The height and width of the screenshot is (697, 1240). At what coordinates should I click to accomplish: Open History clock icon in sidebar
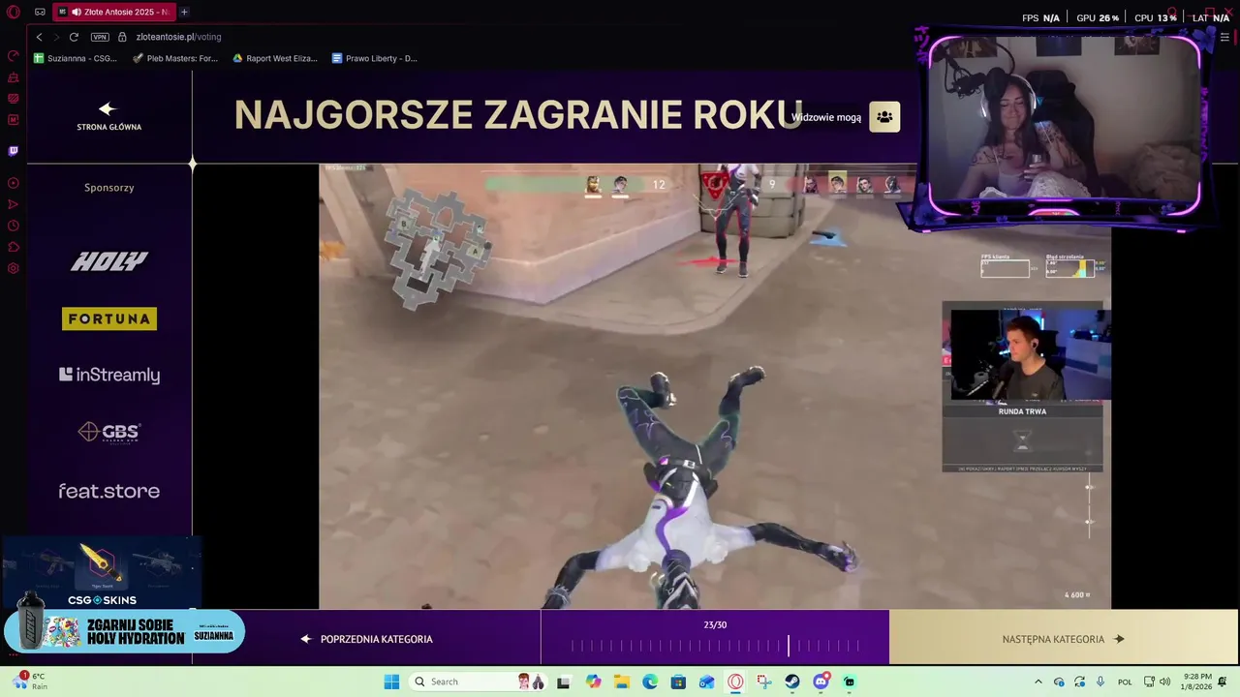[x=14, y=226]
